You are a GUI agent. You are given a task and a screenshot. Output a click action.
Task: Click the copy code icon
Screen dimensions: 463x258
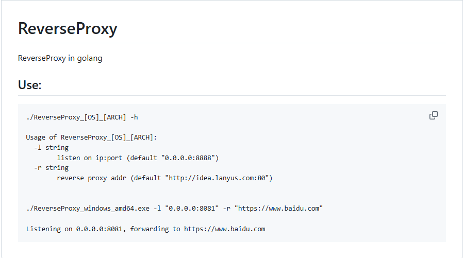coord(434,115)
